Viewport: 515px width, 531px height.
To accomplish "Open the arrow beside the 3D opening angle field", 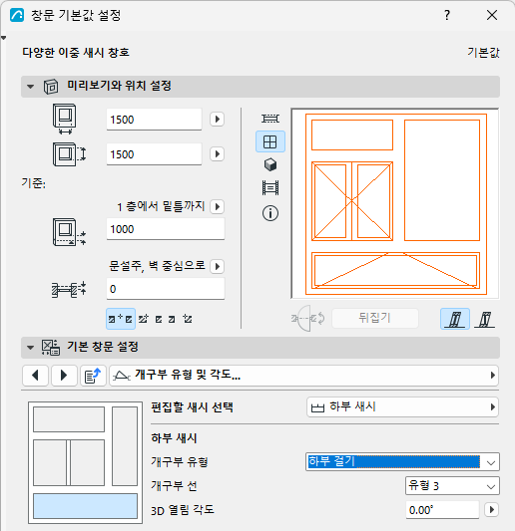I will click(x=492, y=509).
